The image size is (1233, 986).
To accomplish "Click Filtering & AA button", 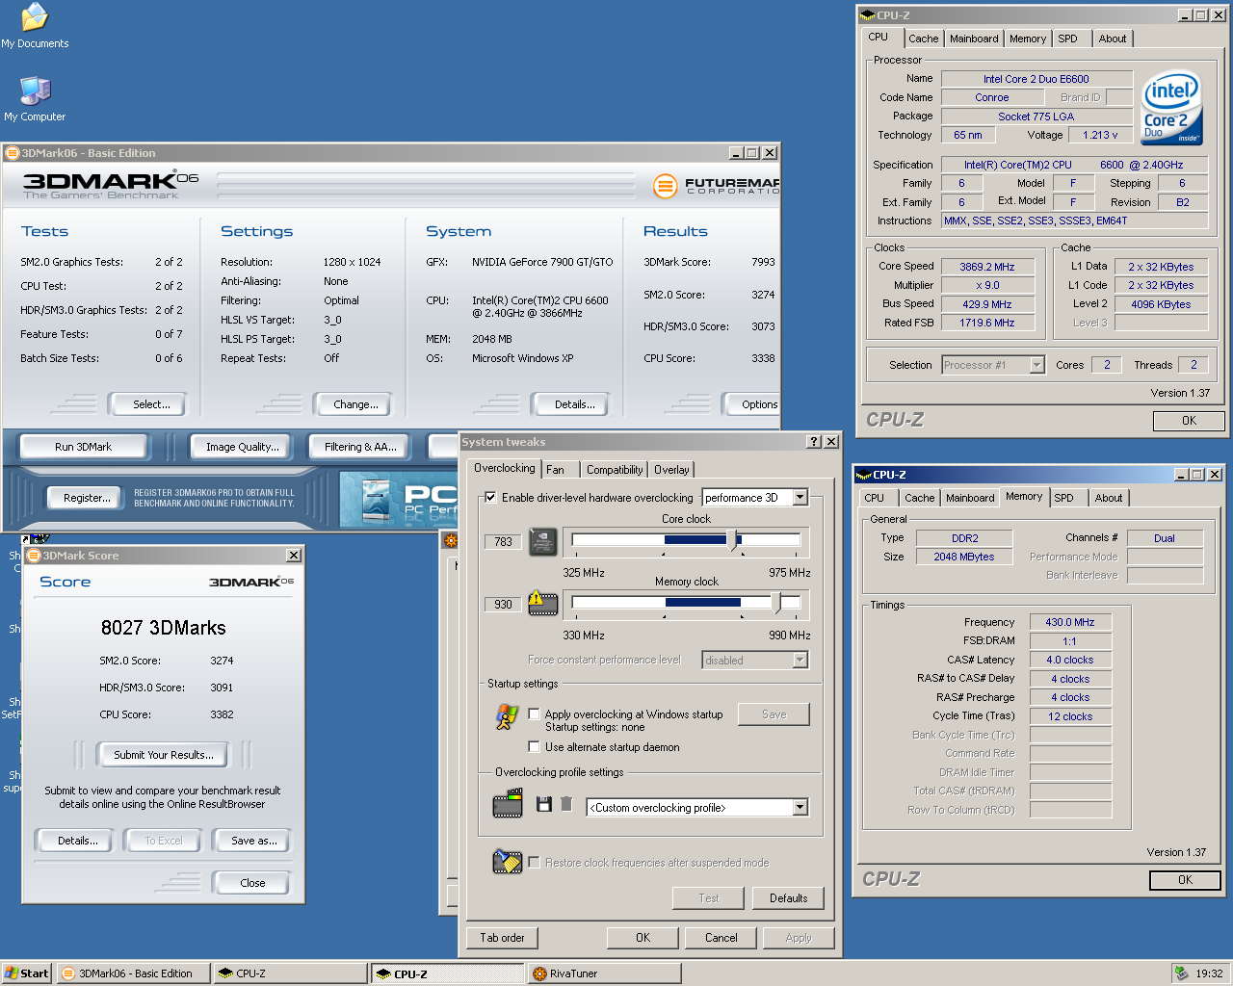I will [360, 447].
